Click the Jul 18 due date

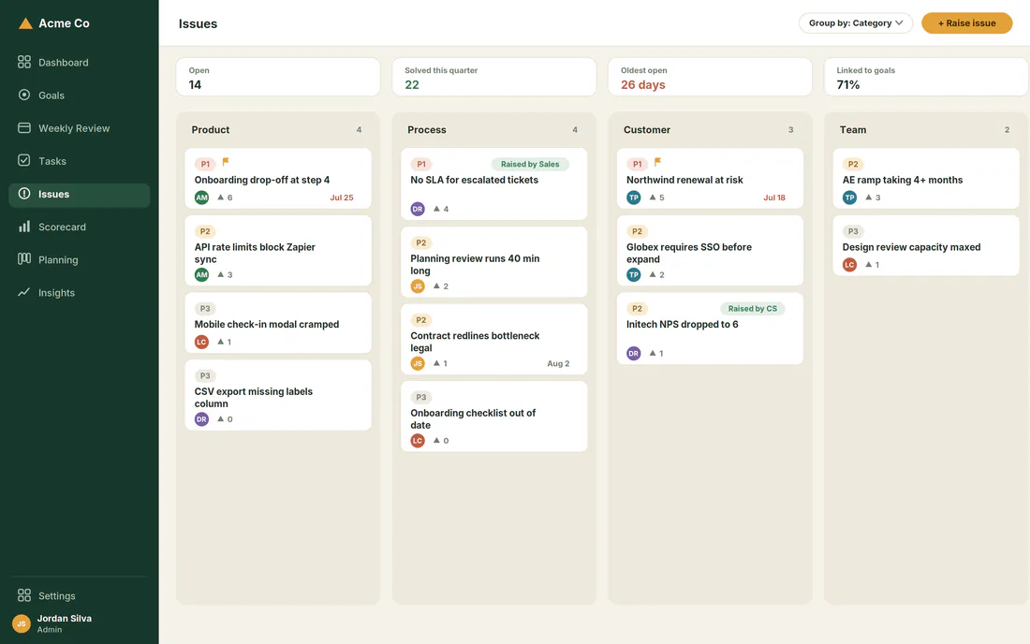[x=774, y=198]
